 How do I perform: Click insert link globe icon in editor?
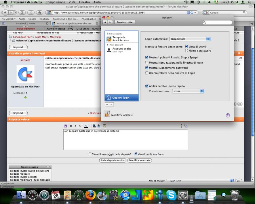pos(94,126)
